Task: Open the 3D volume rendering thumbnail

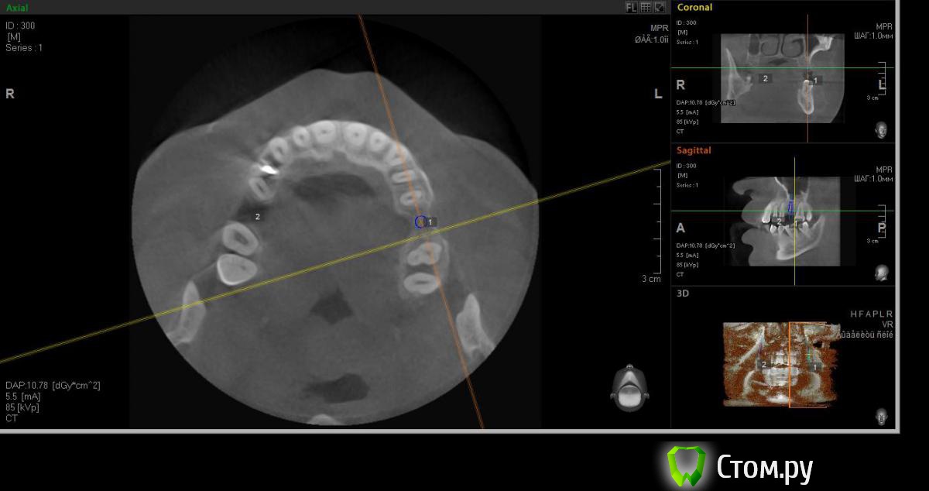Action: coord(780,364)
